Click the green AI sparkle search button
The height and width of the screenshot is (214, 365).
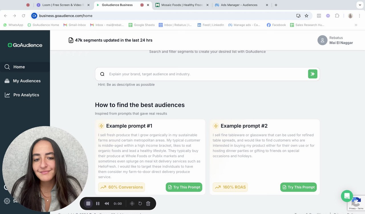pos(313,74)
